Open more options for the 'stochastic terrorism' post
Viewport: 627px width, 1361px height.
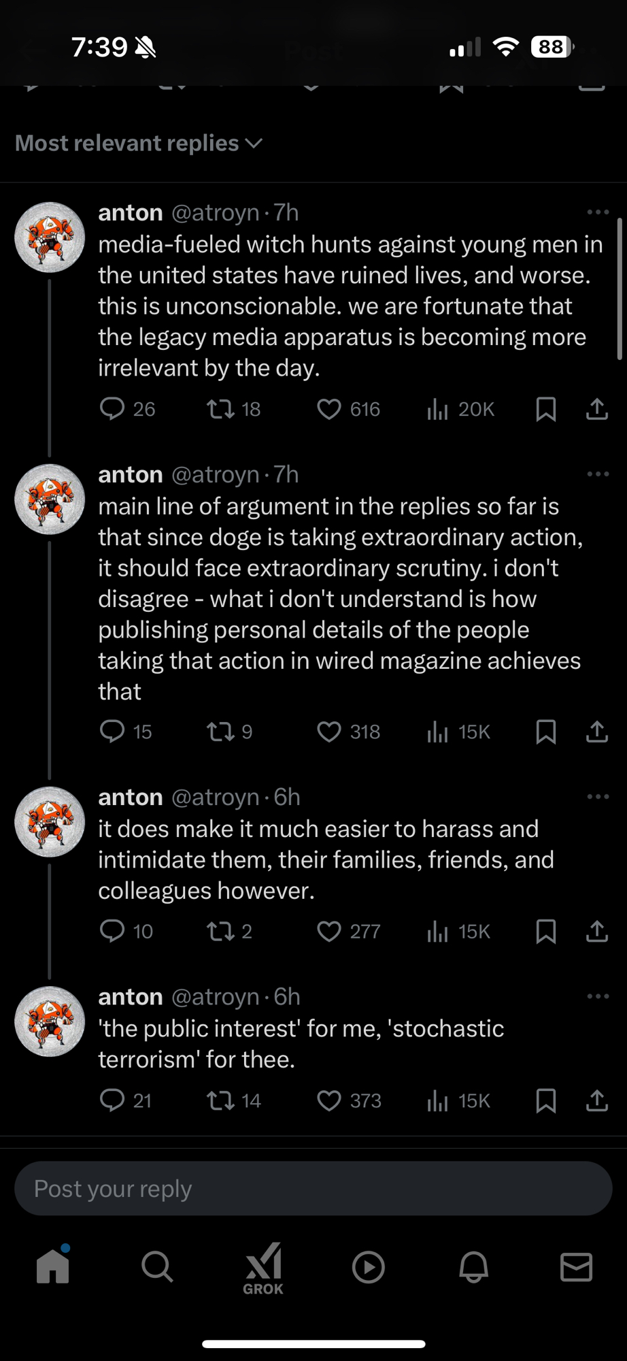598,996
